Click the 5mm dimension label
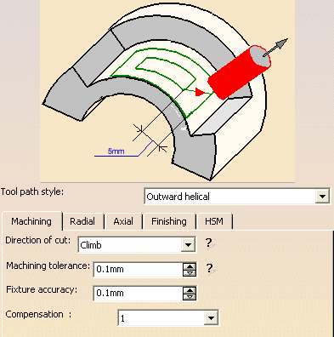 click(116, 151)
